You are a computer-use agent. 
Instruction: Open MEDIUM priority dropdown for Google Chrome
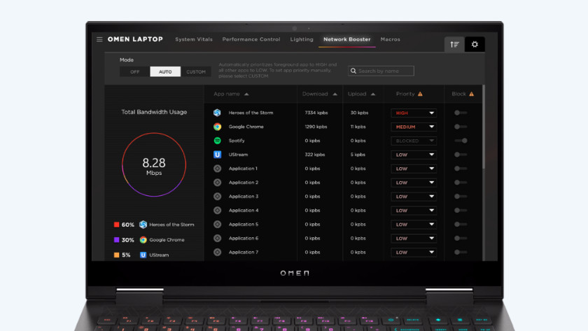pos(414,127)
